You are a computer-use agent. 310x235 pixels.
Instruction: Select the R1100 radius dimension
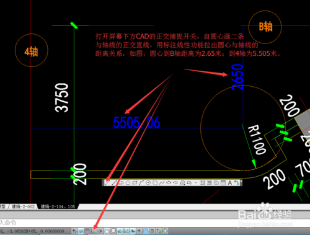pos(257,140)
